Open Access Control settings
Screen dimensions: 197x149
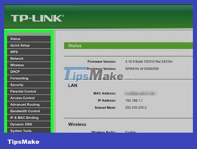tap(29, 98)
